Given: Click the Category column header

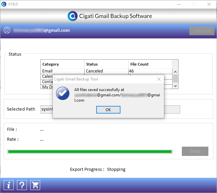Looking at the screenshot, I should click(x=62, y=64).
